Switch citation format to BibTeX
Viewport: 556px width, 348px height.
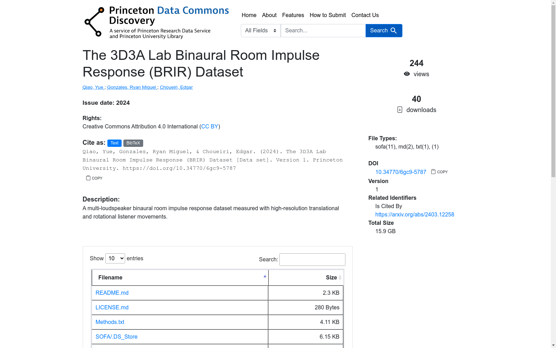pyautogui.click(x=133, y=143)
